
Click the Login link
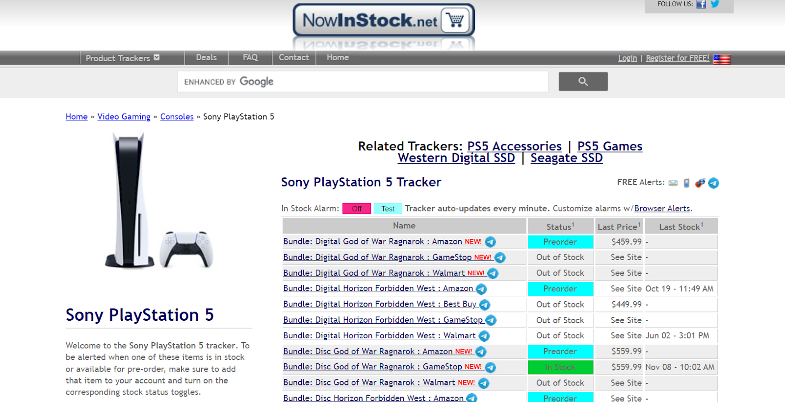[x=628, y=58]
